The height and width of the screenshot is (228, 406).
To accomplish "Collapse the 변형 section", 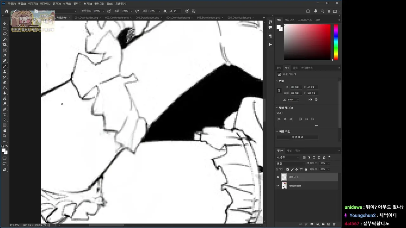I will pyautogui.click(x=277, y=81).
